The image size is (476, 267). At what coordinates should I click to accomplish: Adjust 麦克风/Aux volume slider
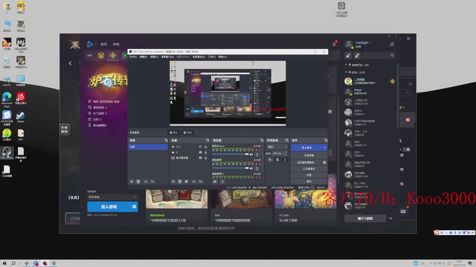230,154
